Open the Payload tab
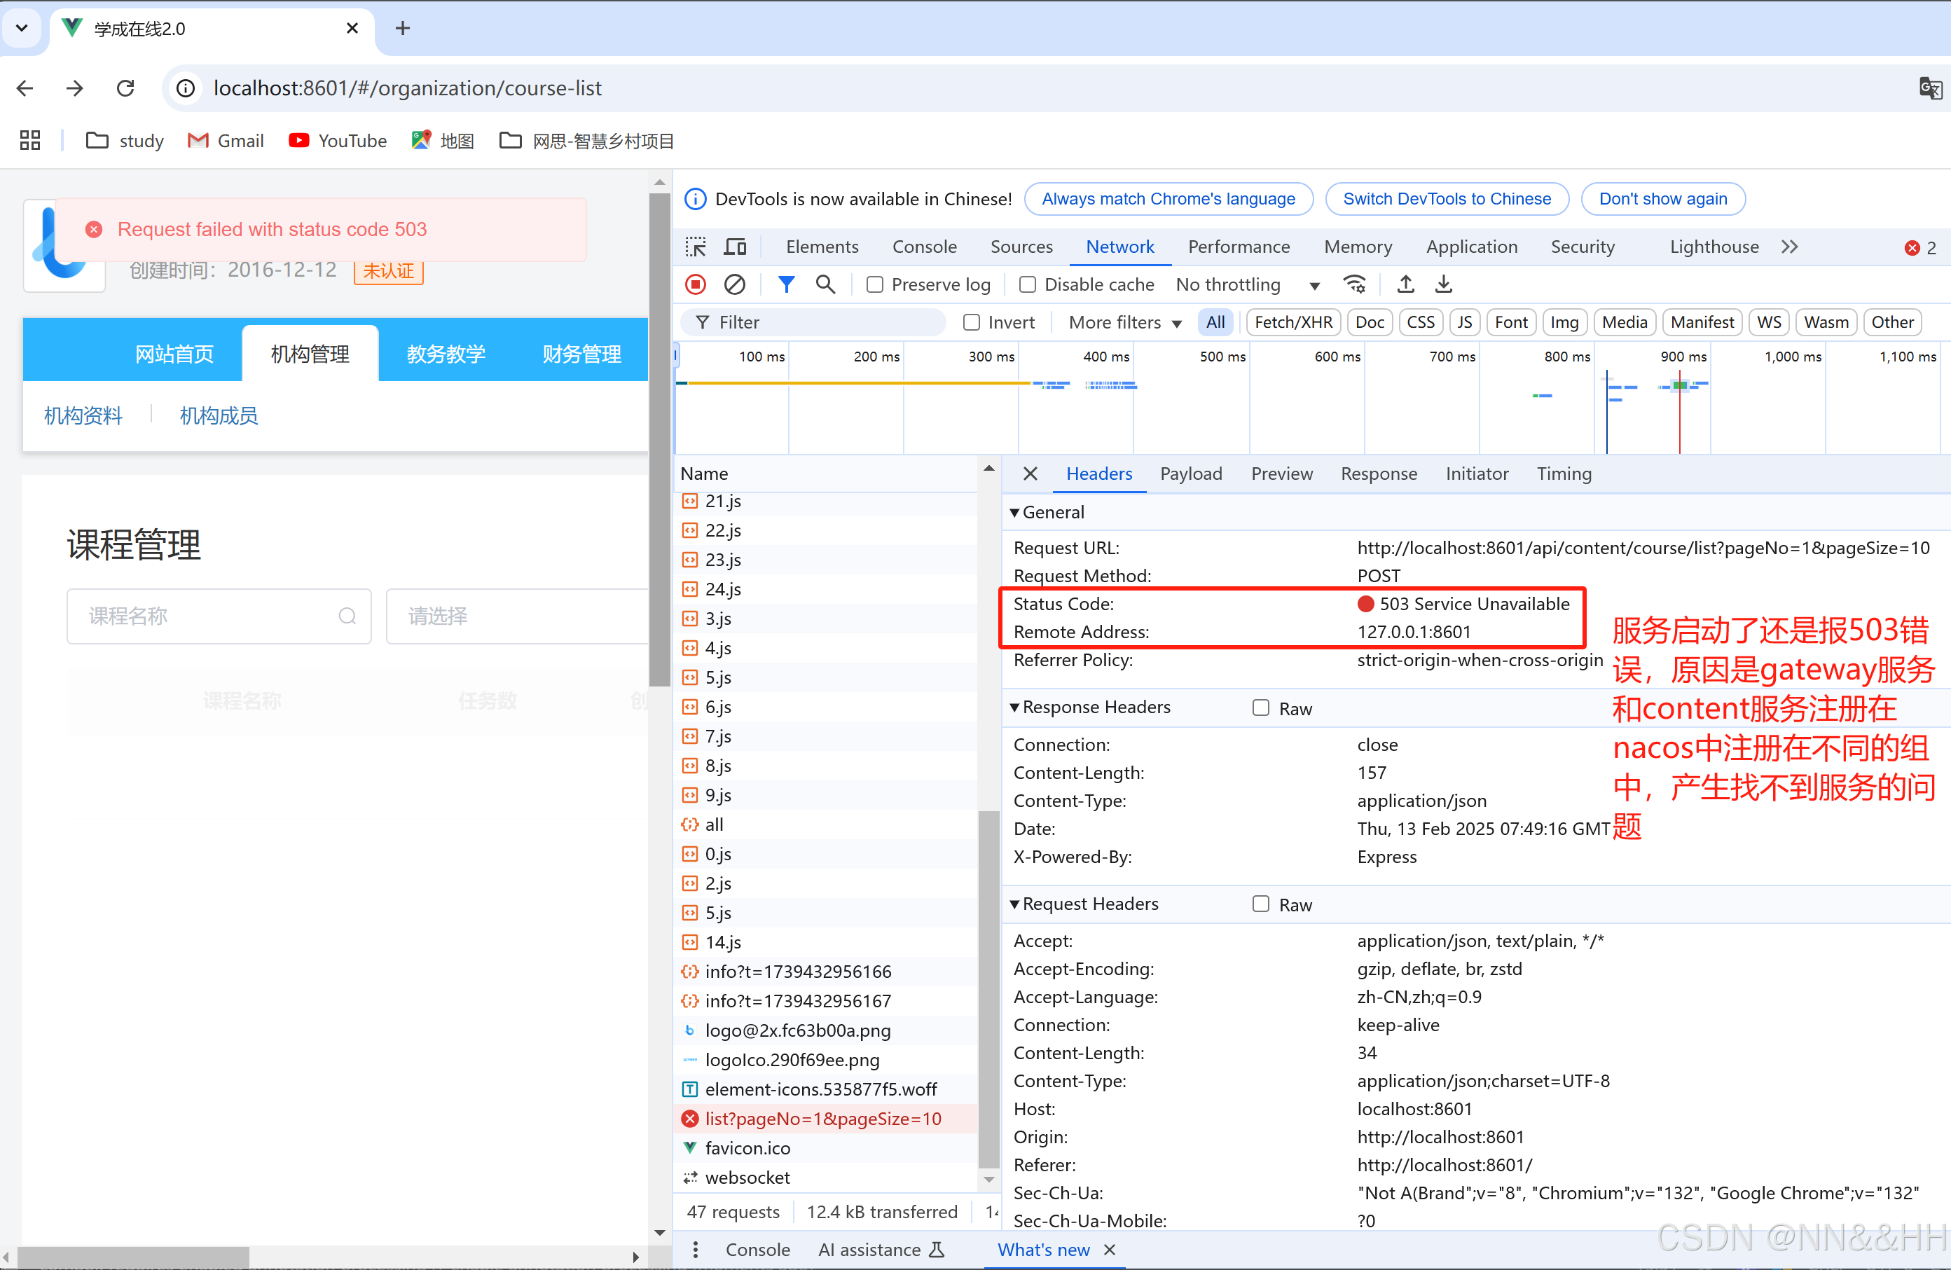The image size is (1951, 1270). point(1190,474)
